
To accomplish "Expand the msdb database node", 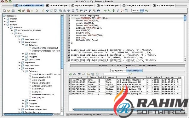I will 5,21.
